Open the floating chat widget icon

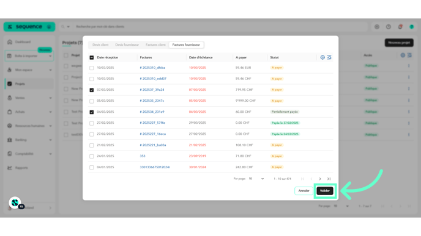pos(15,203)
